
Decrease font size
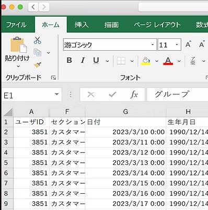click(x=202, y=45)
